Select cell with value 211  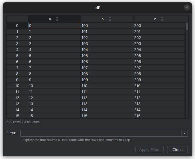(159, 92)
